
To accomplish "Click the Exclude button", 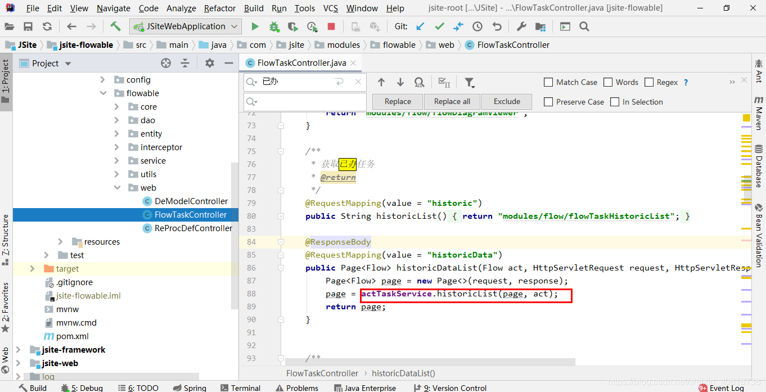I will coord(507,102).
